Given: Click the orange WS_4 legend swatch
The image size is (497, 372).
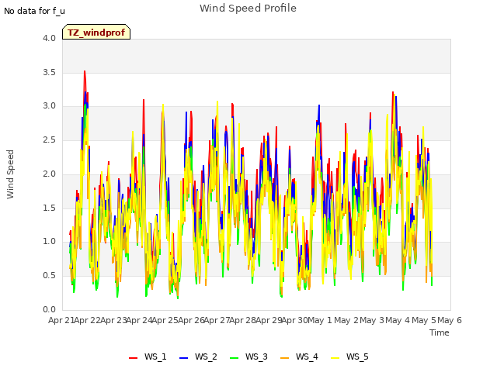Looking at the screenshot, I should (x=285, y=358).
